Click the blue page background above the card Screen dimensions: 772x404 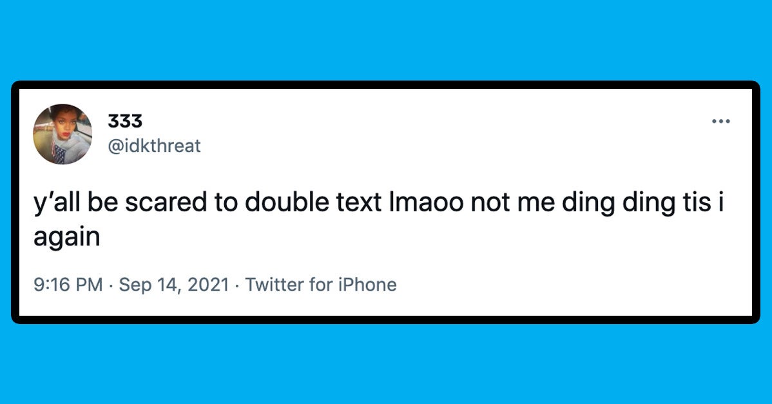(386, 39)
